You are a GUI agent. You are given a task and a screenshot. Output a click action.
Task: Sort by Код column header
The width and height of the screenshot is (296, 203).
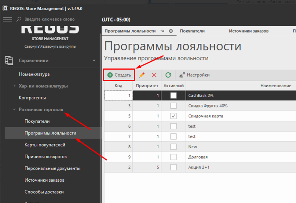118,86
